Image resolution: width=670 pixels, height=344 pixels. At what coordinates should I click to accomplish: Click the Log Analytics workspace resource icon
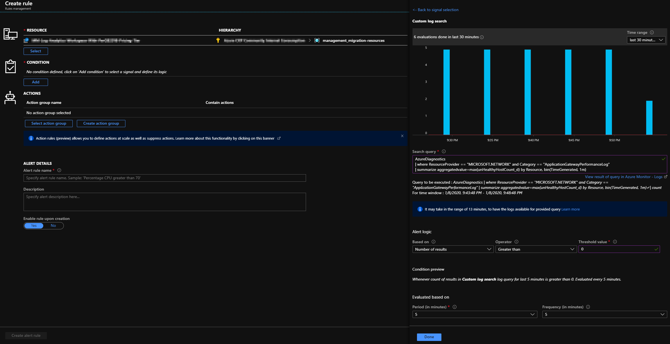tap(26, 40)
